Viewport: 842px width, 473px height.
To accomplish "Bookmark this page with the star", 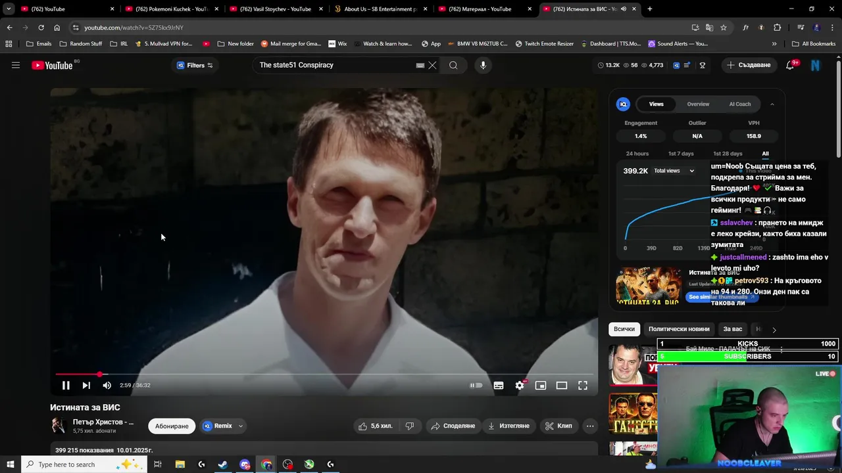I will (x=724, y=28).
